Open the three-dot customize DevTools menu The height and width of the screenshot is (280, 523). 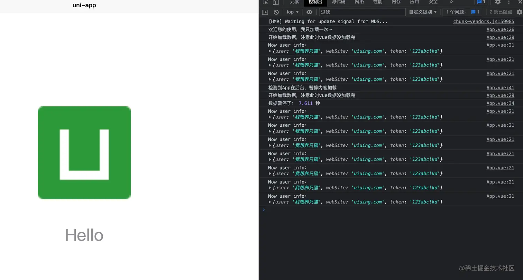(509, 2)
